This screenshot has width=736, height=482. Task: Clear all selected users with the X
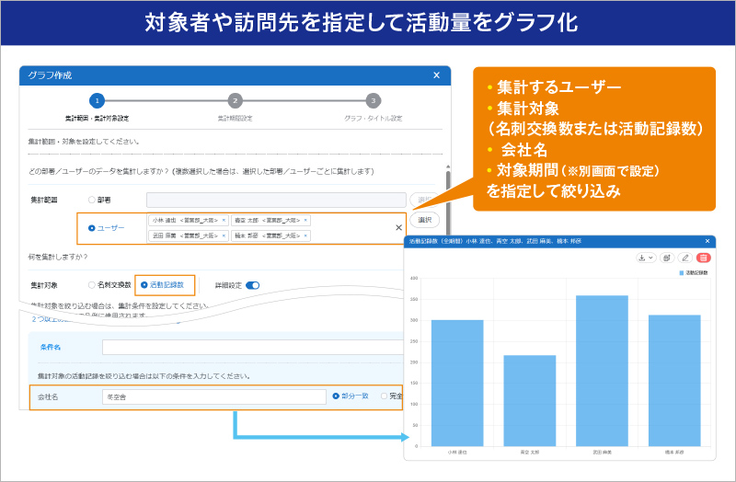click(398, 227)
